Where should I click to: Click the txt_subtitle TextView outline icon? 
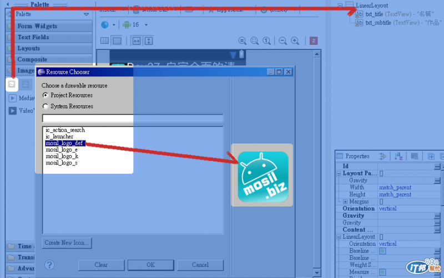pos(359,23)
